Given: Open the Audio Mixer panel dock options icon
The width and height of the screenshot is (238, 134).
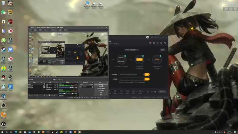Looking at the screenshot, I should coord(78,82).
